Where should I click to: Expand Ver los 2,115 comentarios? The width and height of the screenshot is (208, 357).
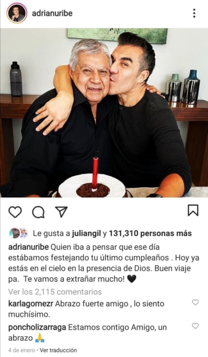coord(55,292)
